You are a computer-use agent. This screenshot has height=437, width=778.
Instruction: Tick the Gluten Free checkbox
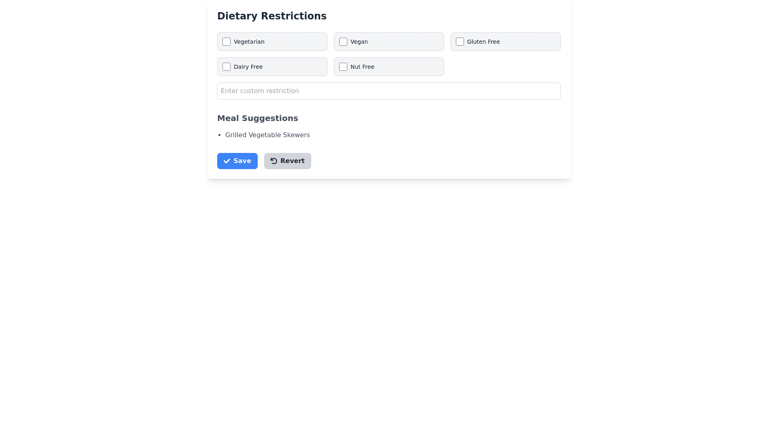click(x=460, y=42)
